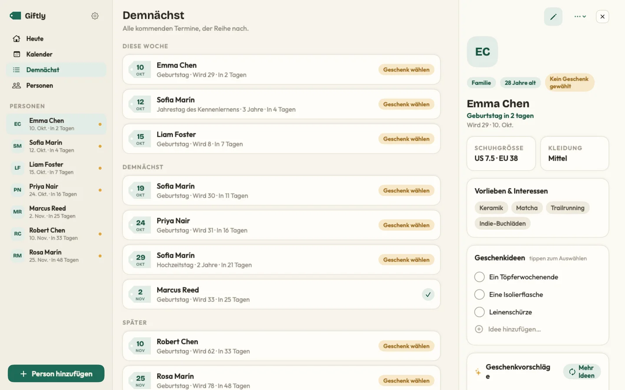Screen dimensions: 625x390
Task: Click the Familie tag
Action: (x=481, y=83)
